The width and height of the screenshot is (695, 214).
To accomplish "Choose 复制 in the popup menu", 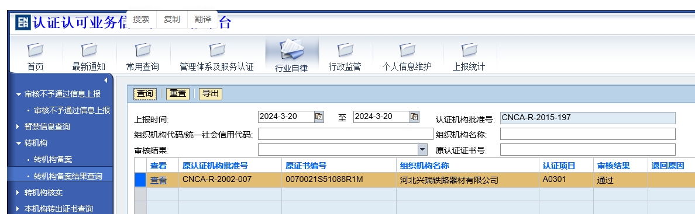I will pyautogui.click(x=172, y=19).
